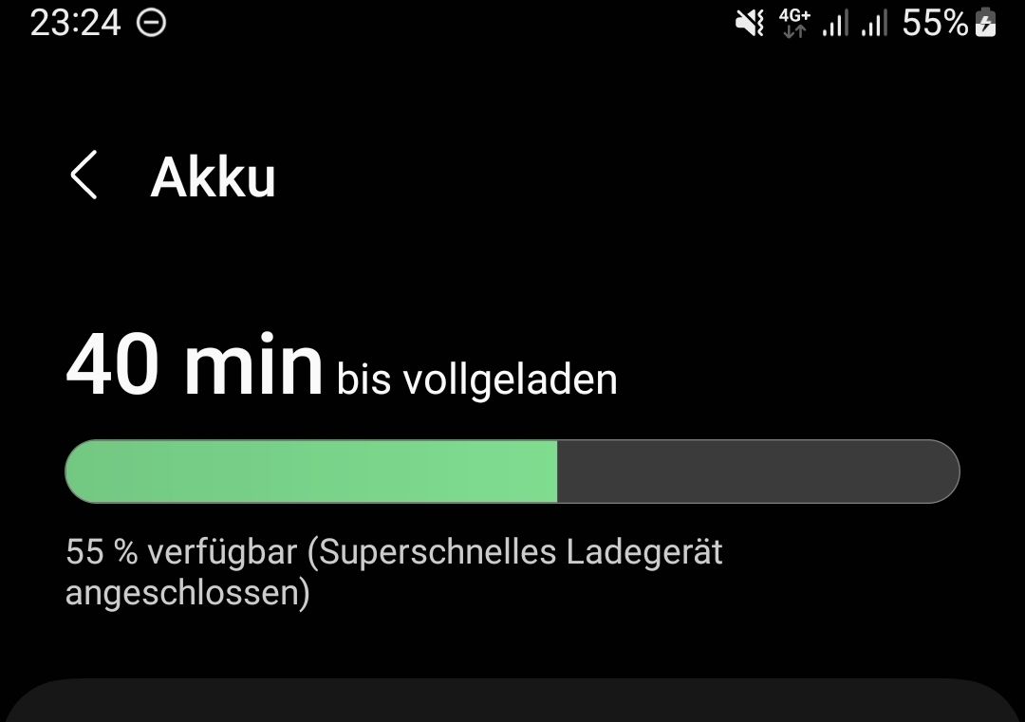Image resolution: width=1025 pixels, height=722 pixels.
Task: Tap the large 40 number
Action: 112,364
